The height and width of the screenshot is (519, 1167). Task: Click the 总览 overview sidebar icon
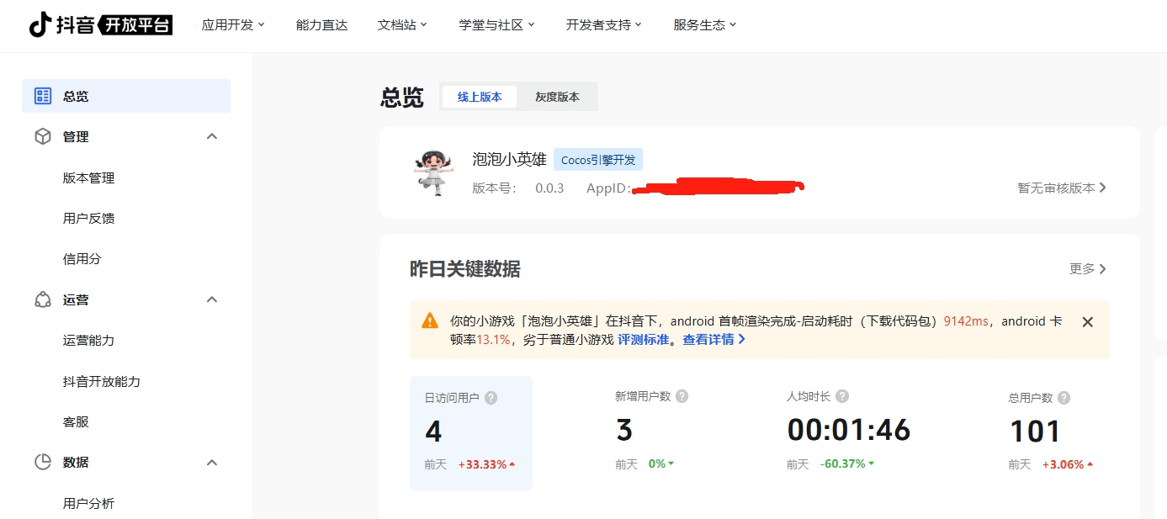(x=43, y=96)
